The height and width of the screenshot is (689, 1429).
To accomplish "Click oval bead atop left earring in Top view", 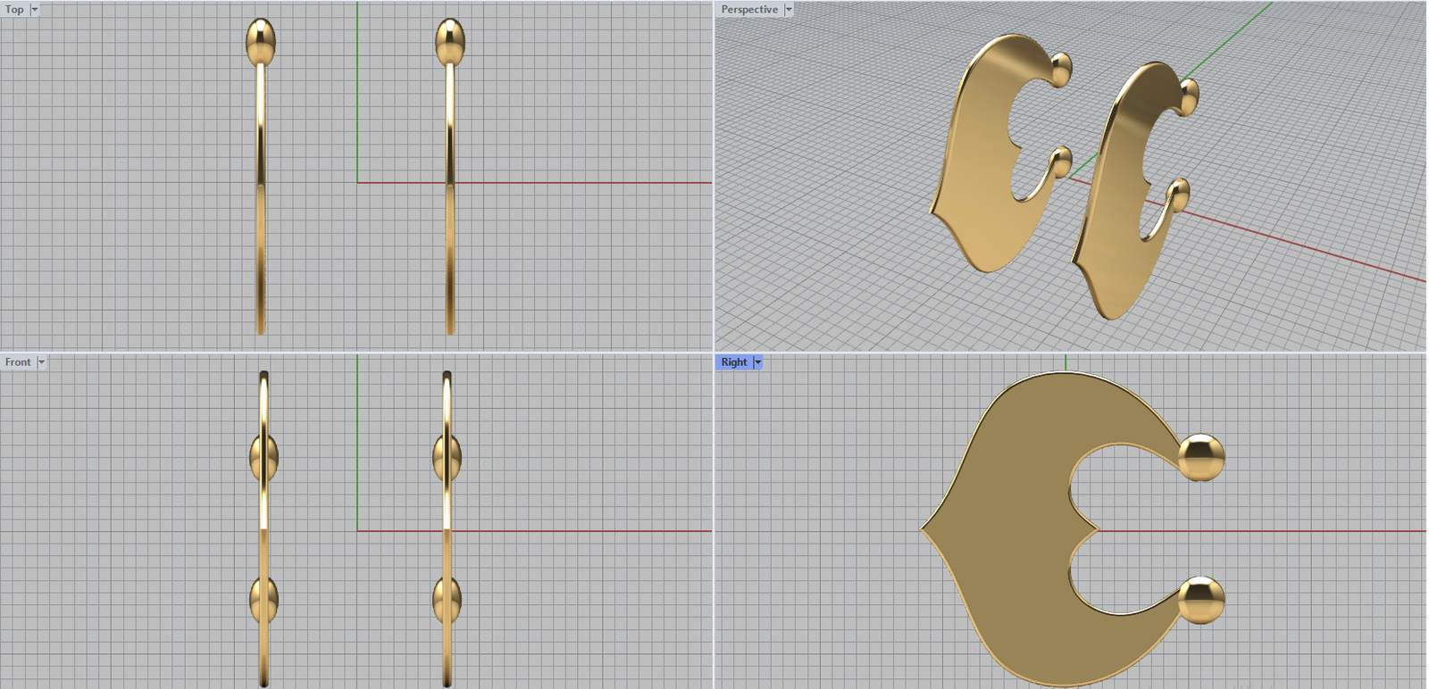I will click(x=261, y=41).
